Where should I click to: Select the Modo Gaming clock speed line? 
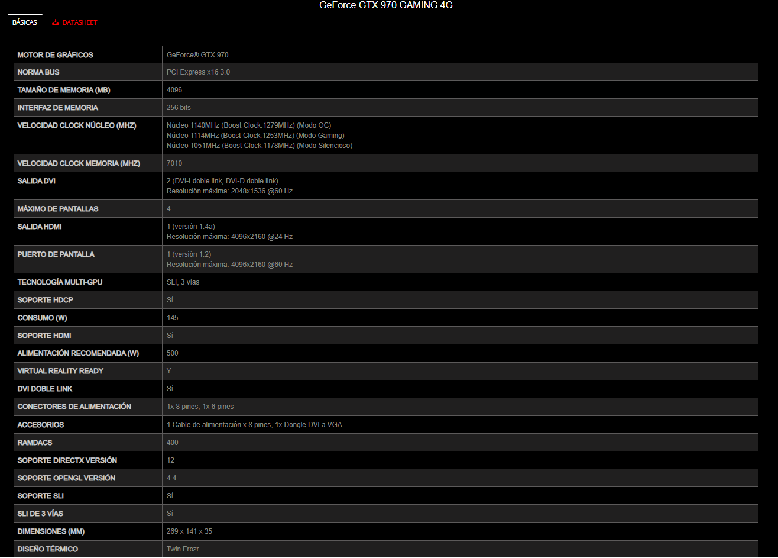point(255,136)
